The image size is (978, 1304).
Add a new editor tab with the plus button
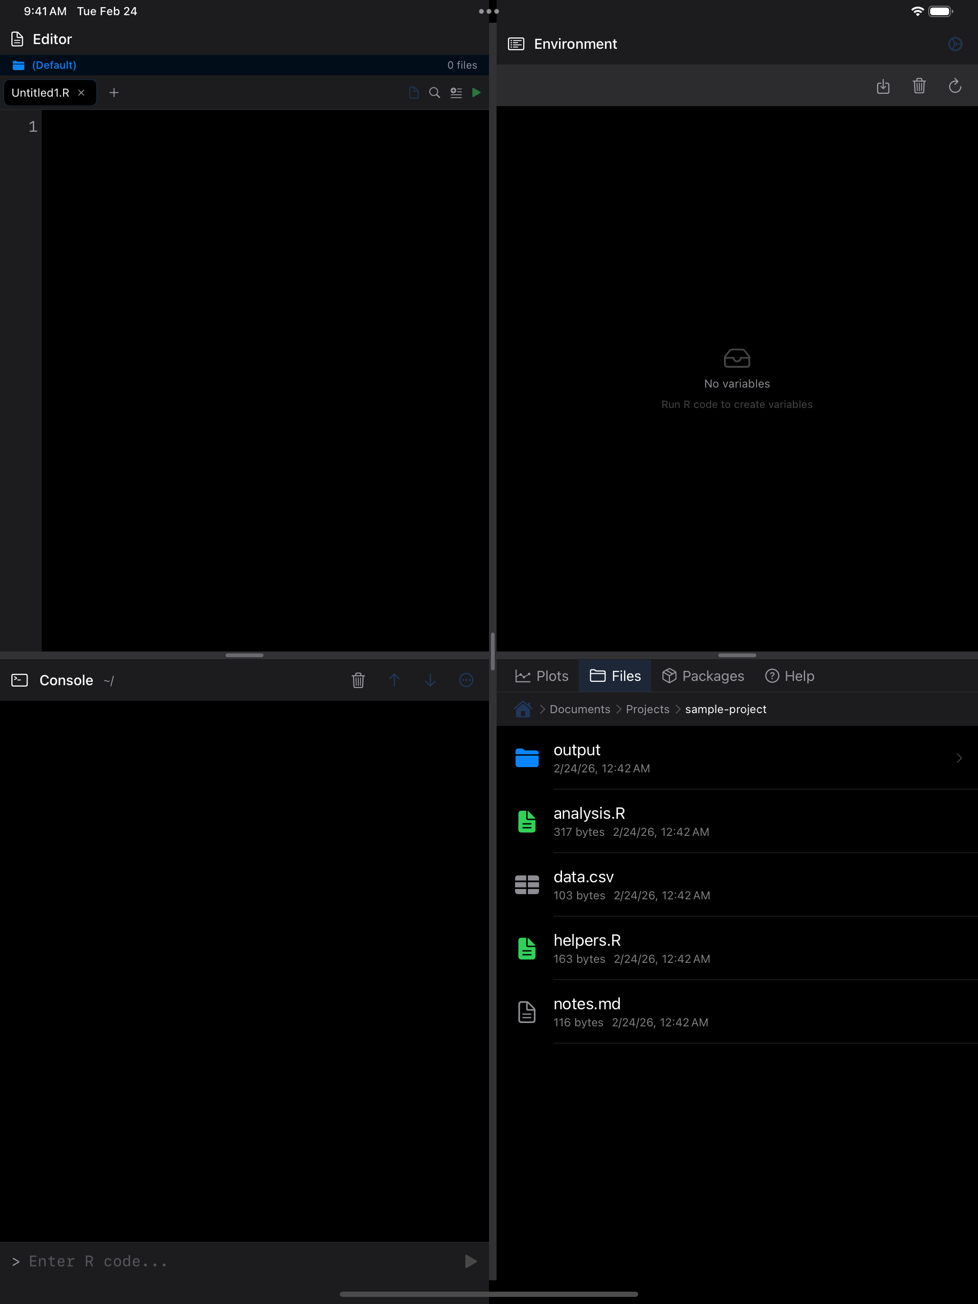[114, 92]
